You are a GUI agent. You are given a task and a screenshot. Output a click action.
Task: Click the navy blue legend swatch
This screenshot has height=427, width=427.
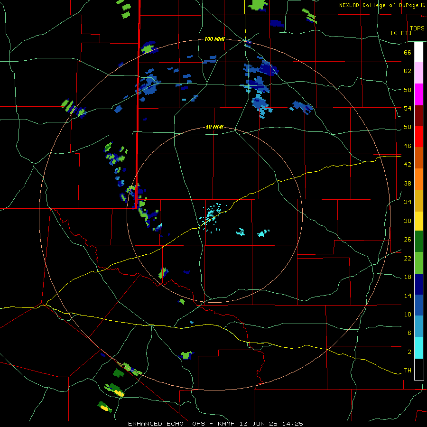(419, 284)
